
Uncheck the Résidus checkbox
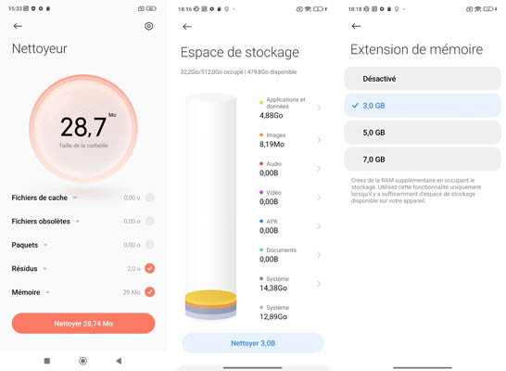pyautogui.click(x=150, y=268)
